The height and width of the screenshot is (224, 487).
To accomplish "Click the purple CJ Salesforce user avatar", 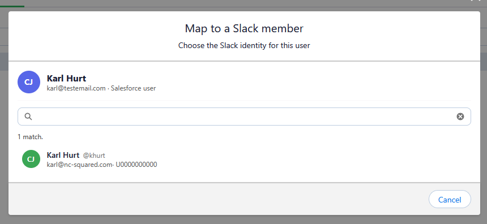I will [29, 82].
